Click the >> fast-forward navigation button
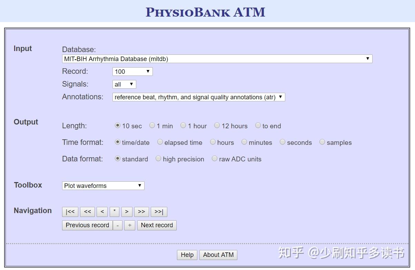 (142, 212)
